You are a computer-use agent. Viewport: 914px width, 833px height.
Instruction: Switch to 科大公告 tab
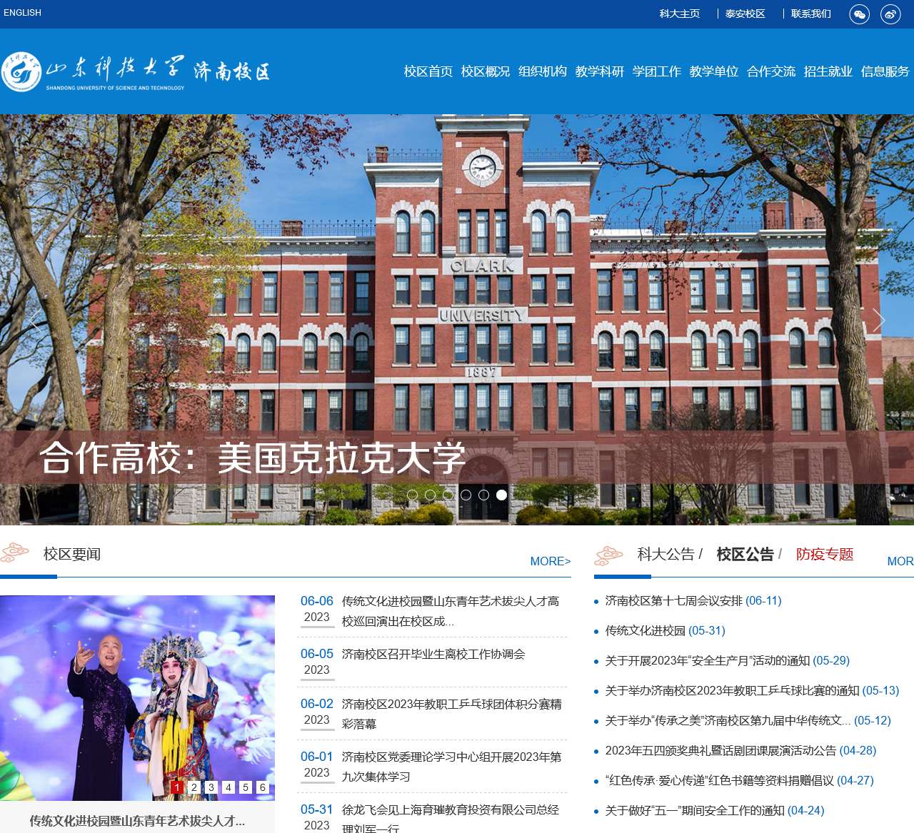pos(666,555)
